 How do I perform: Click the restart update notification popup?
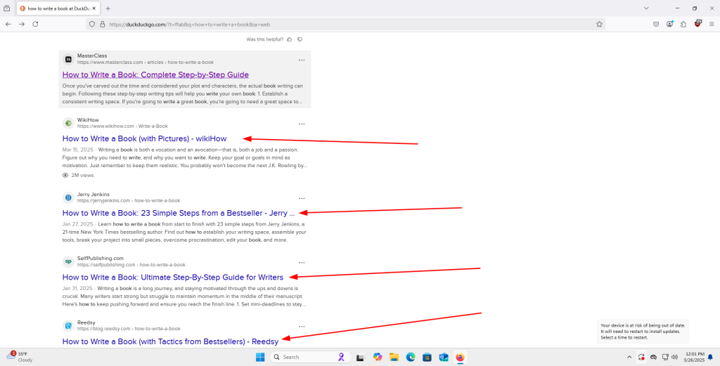(x=643, y=331)
